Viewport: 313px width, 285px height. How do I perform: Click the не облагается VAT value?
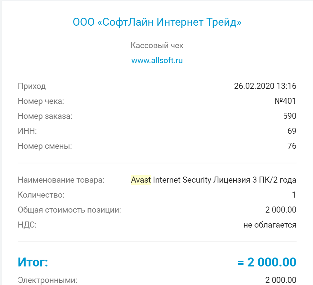[x=270, y=225]
